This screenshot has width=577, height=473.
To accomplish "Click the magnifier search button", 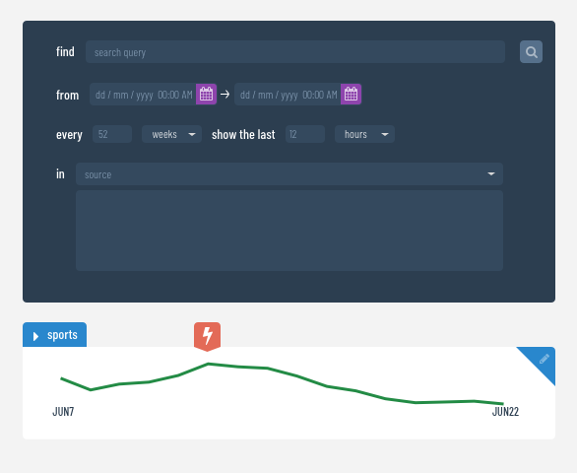I will point(531,52).
